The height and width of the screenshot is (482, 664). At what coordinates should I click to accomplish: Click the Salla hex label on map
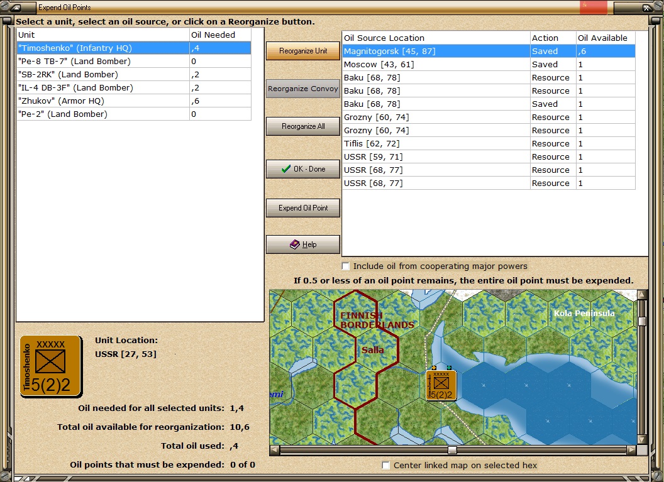(x=373, y=350)
